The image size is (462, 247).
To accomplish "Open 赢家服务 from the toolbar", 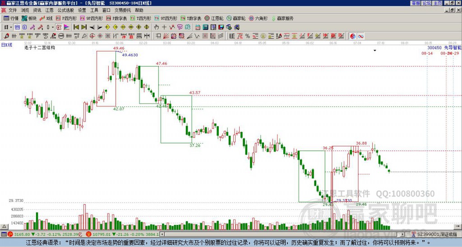I will pyautogui.click(x=282, y=18).
